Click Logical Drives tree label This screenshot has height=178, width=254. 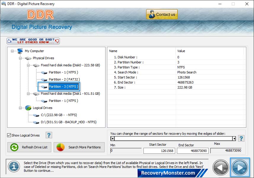point(42,108)
